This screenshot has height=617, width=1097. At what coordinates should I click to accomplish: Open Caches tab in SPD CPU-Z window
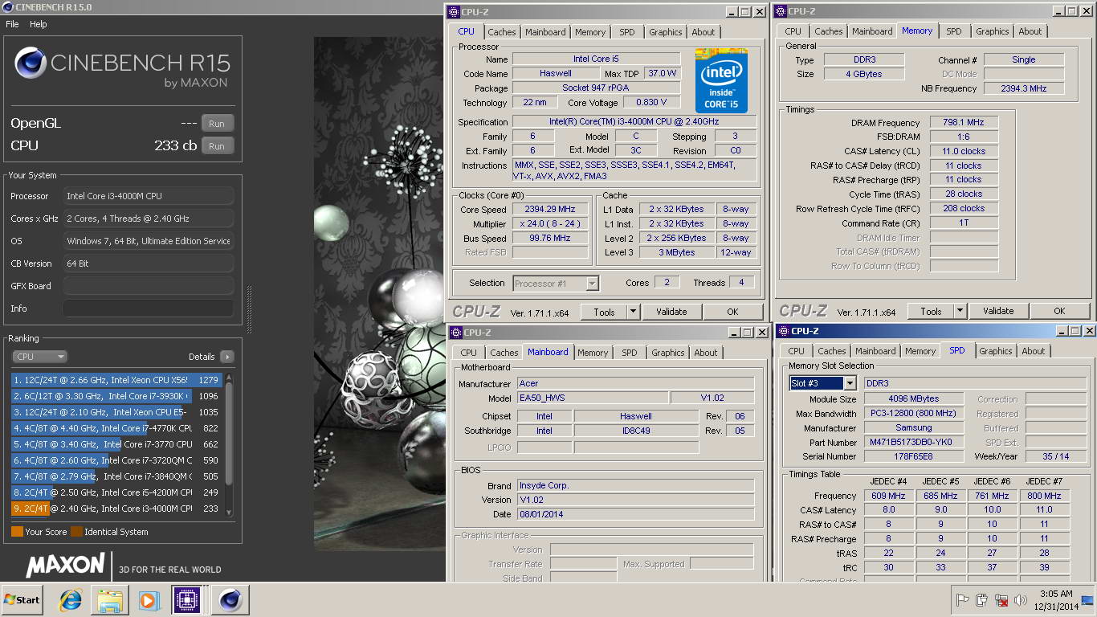tap(832, 351)
